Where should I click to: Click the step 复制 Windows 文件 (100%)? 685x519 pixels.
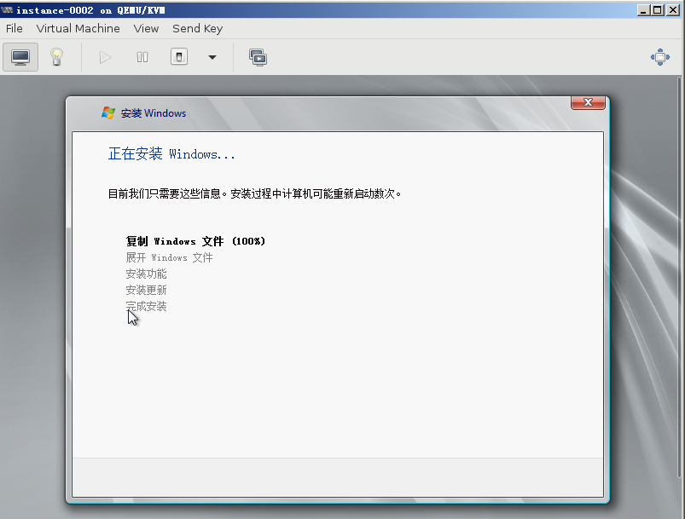pos(195,241)
